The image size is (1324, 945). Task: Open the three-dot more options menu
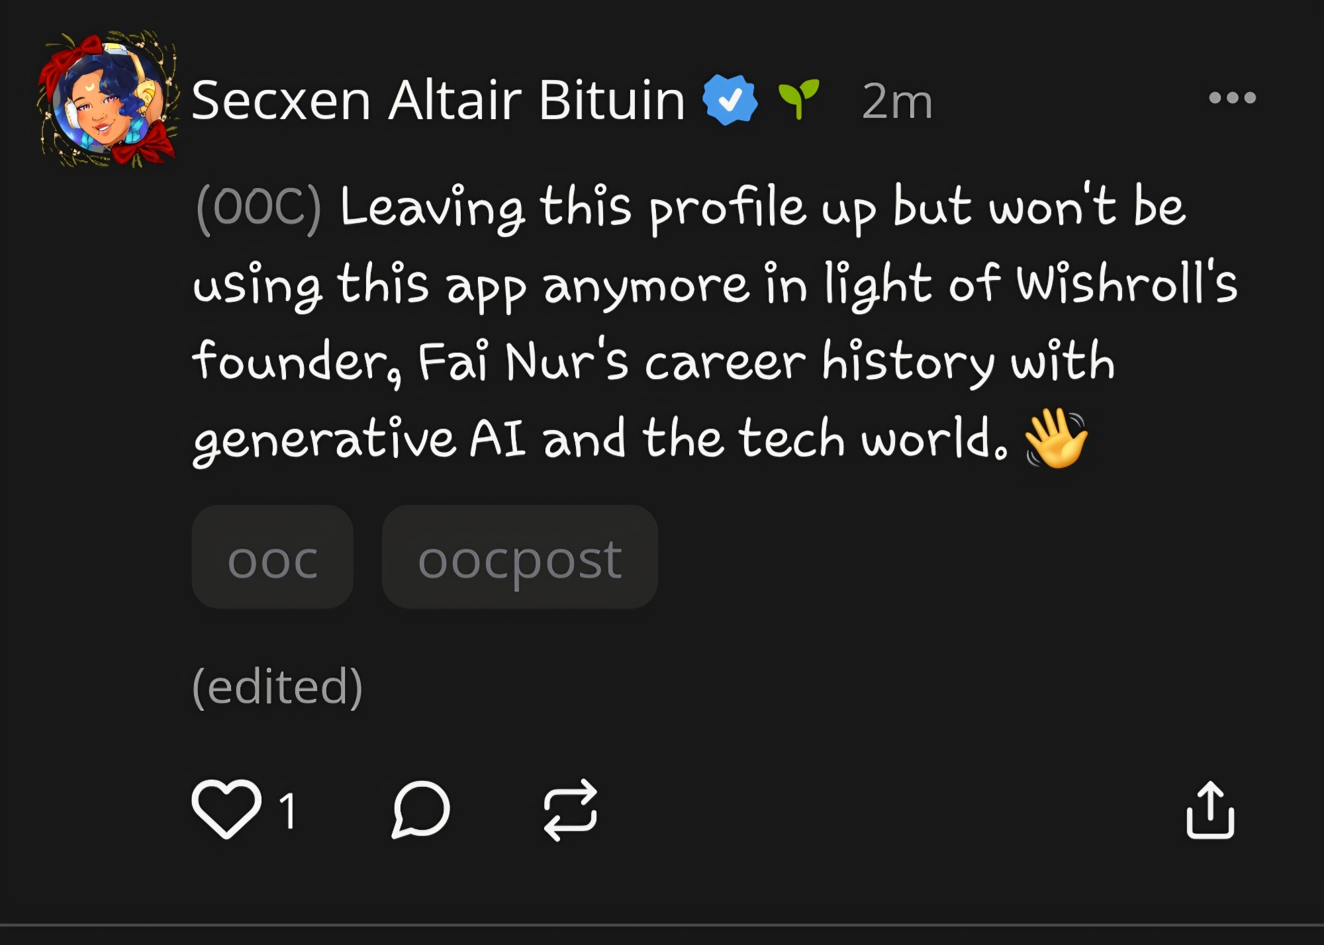pyautogui.click(x=1232, y=98)
